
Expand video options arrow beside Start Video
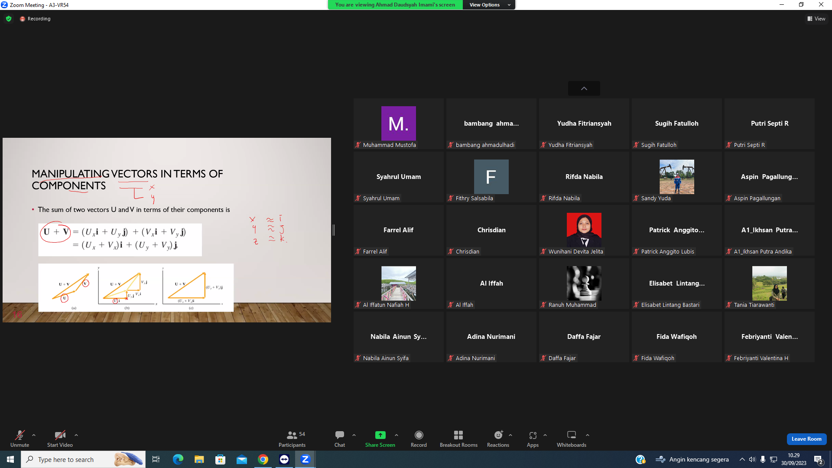click(x=76, y=435)
